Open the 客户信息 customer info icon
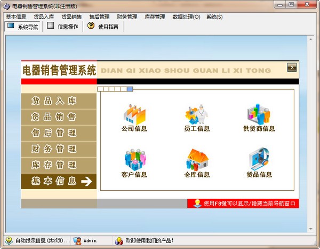Image resolution: width=320 pixels, height=249 pixels. pos(134,160)
